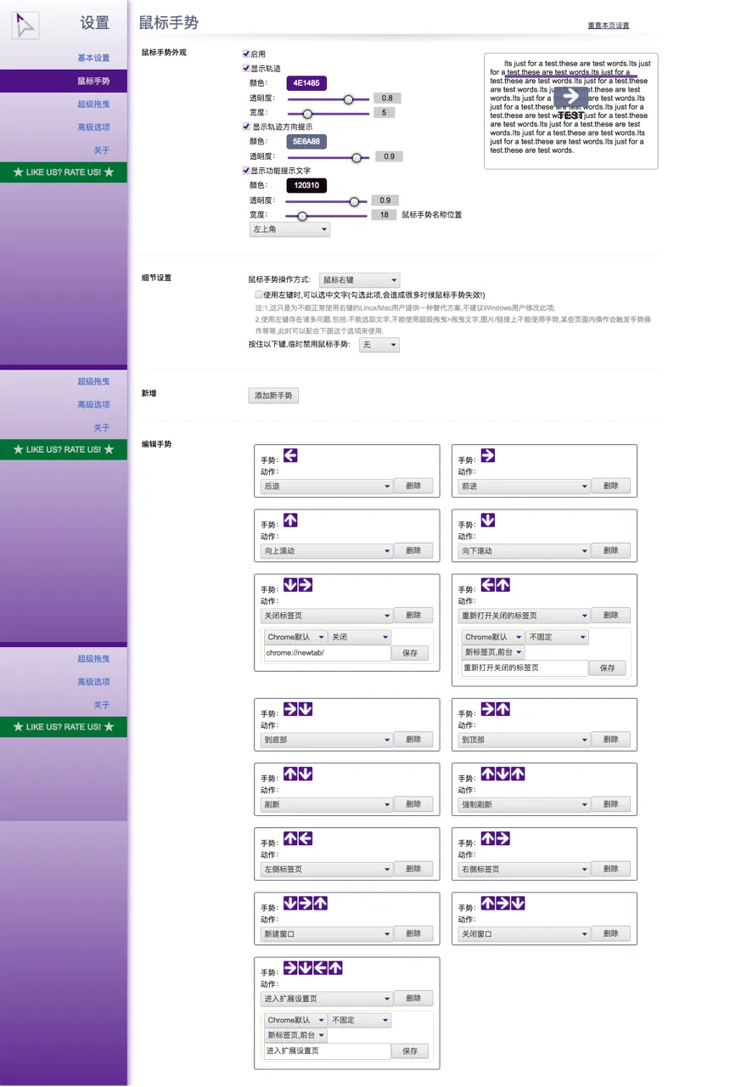Screen dimensions: 730x1087
Task: Click the down arrow gesture icon for 向下滚动
Action: coord(488,521)
